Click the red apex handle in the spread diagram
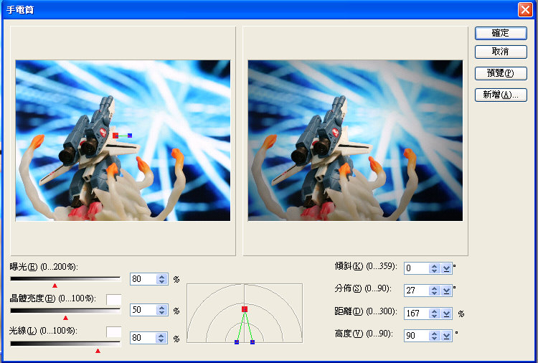The width and height of the screenshot is (538, 363). 245,309
